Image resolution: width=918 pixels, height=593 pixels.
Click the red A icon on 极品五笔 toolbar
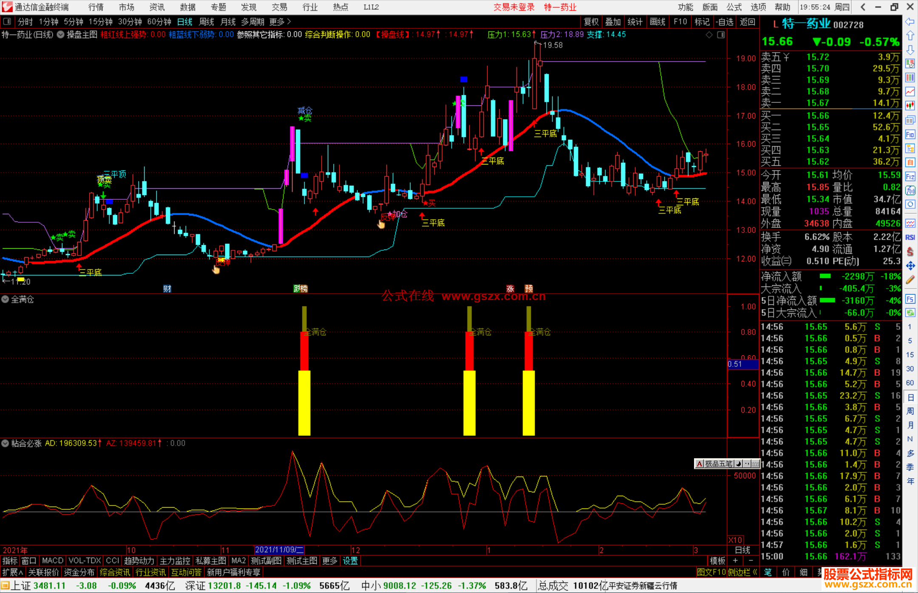click(x=700, y=464)
